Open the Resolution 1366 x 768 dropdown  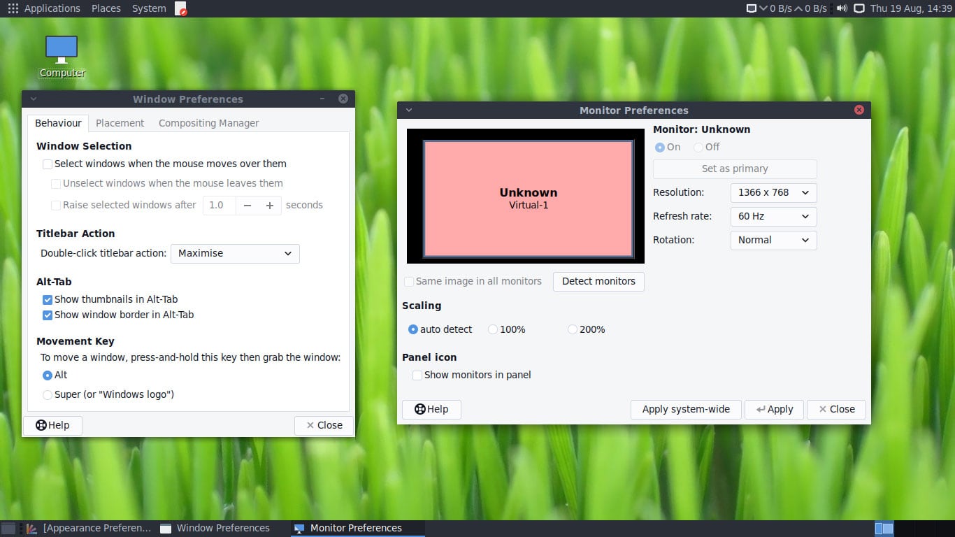click(x=773, y=192)
